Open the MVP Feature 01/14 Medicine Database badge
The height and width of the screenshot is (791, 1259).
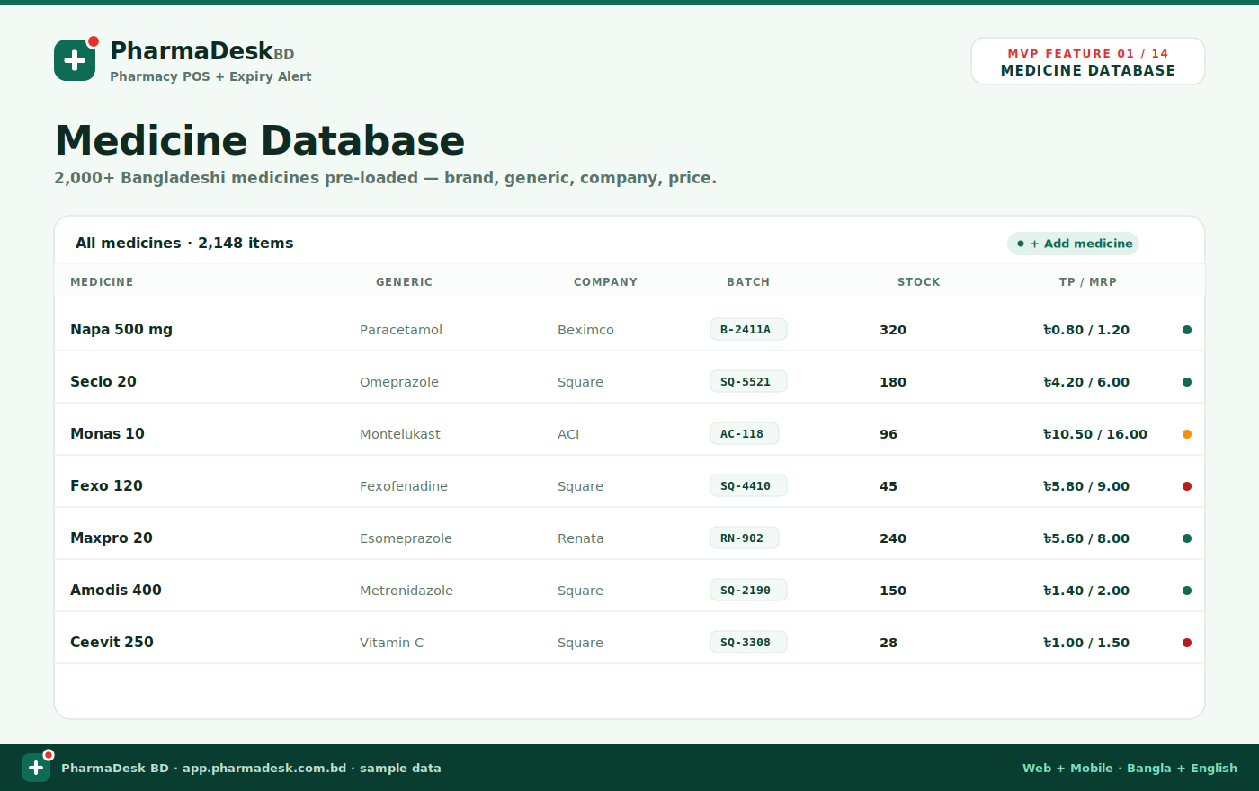pos(1088,61)
